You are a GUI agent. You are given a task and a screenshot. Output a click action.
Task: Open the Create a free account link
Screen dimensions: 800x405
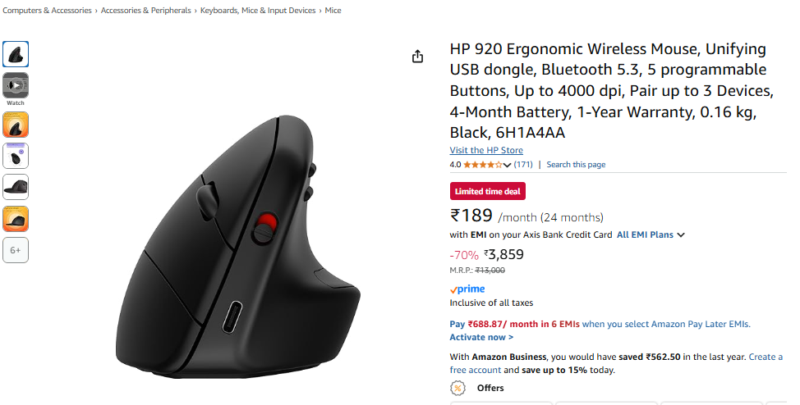pos(616,363)
